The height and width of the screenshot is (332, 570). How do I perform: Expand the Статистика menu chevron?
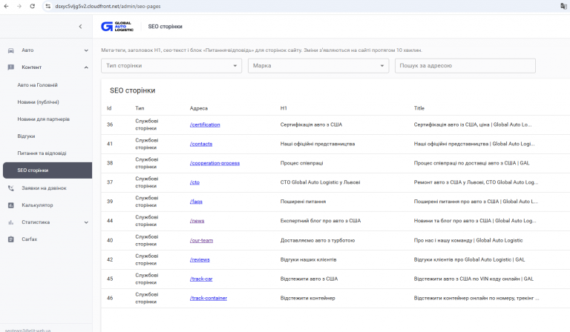86,222
